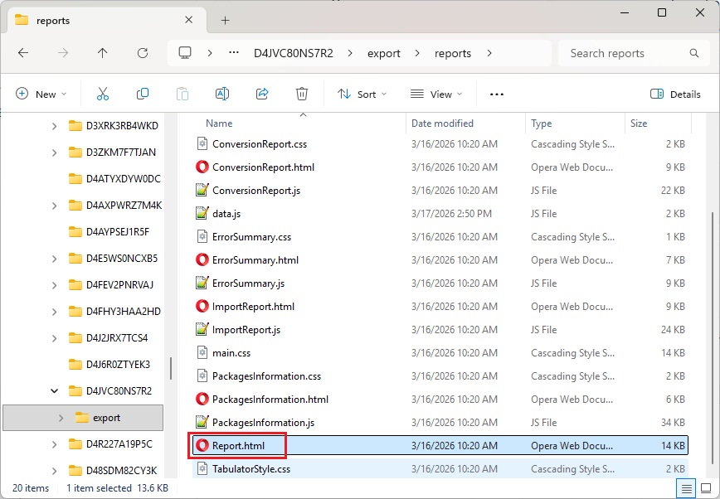Viewport: 720px width, 499px height.
Task: Expand the export folder in tree
Action: tap(61, 418)
